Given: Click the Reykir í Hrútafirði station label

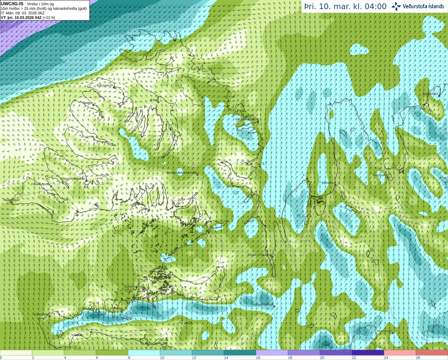Looking at the screenshot, I should click(x=260, y=255).
